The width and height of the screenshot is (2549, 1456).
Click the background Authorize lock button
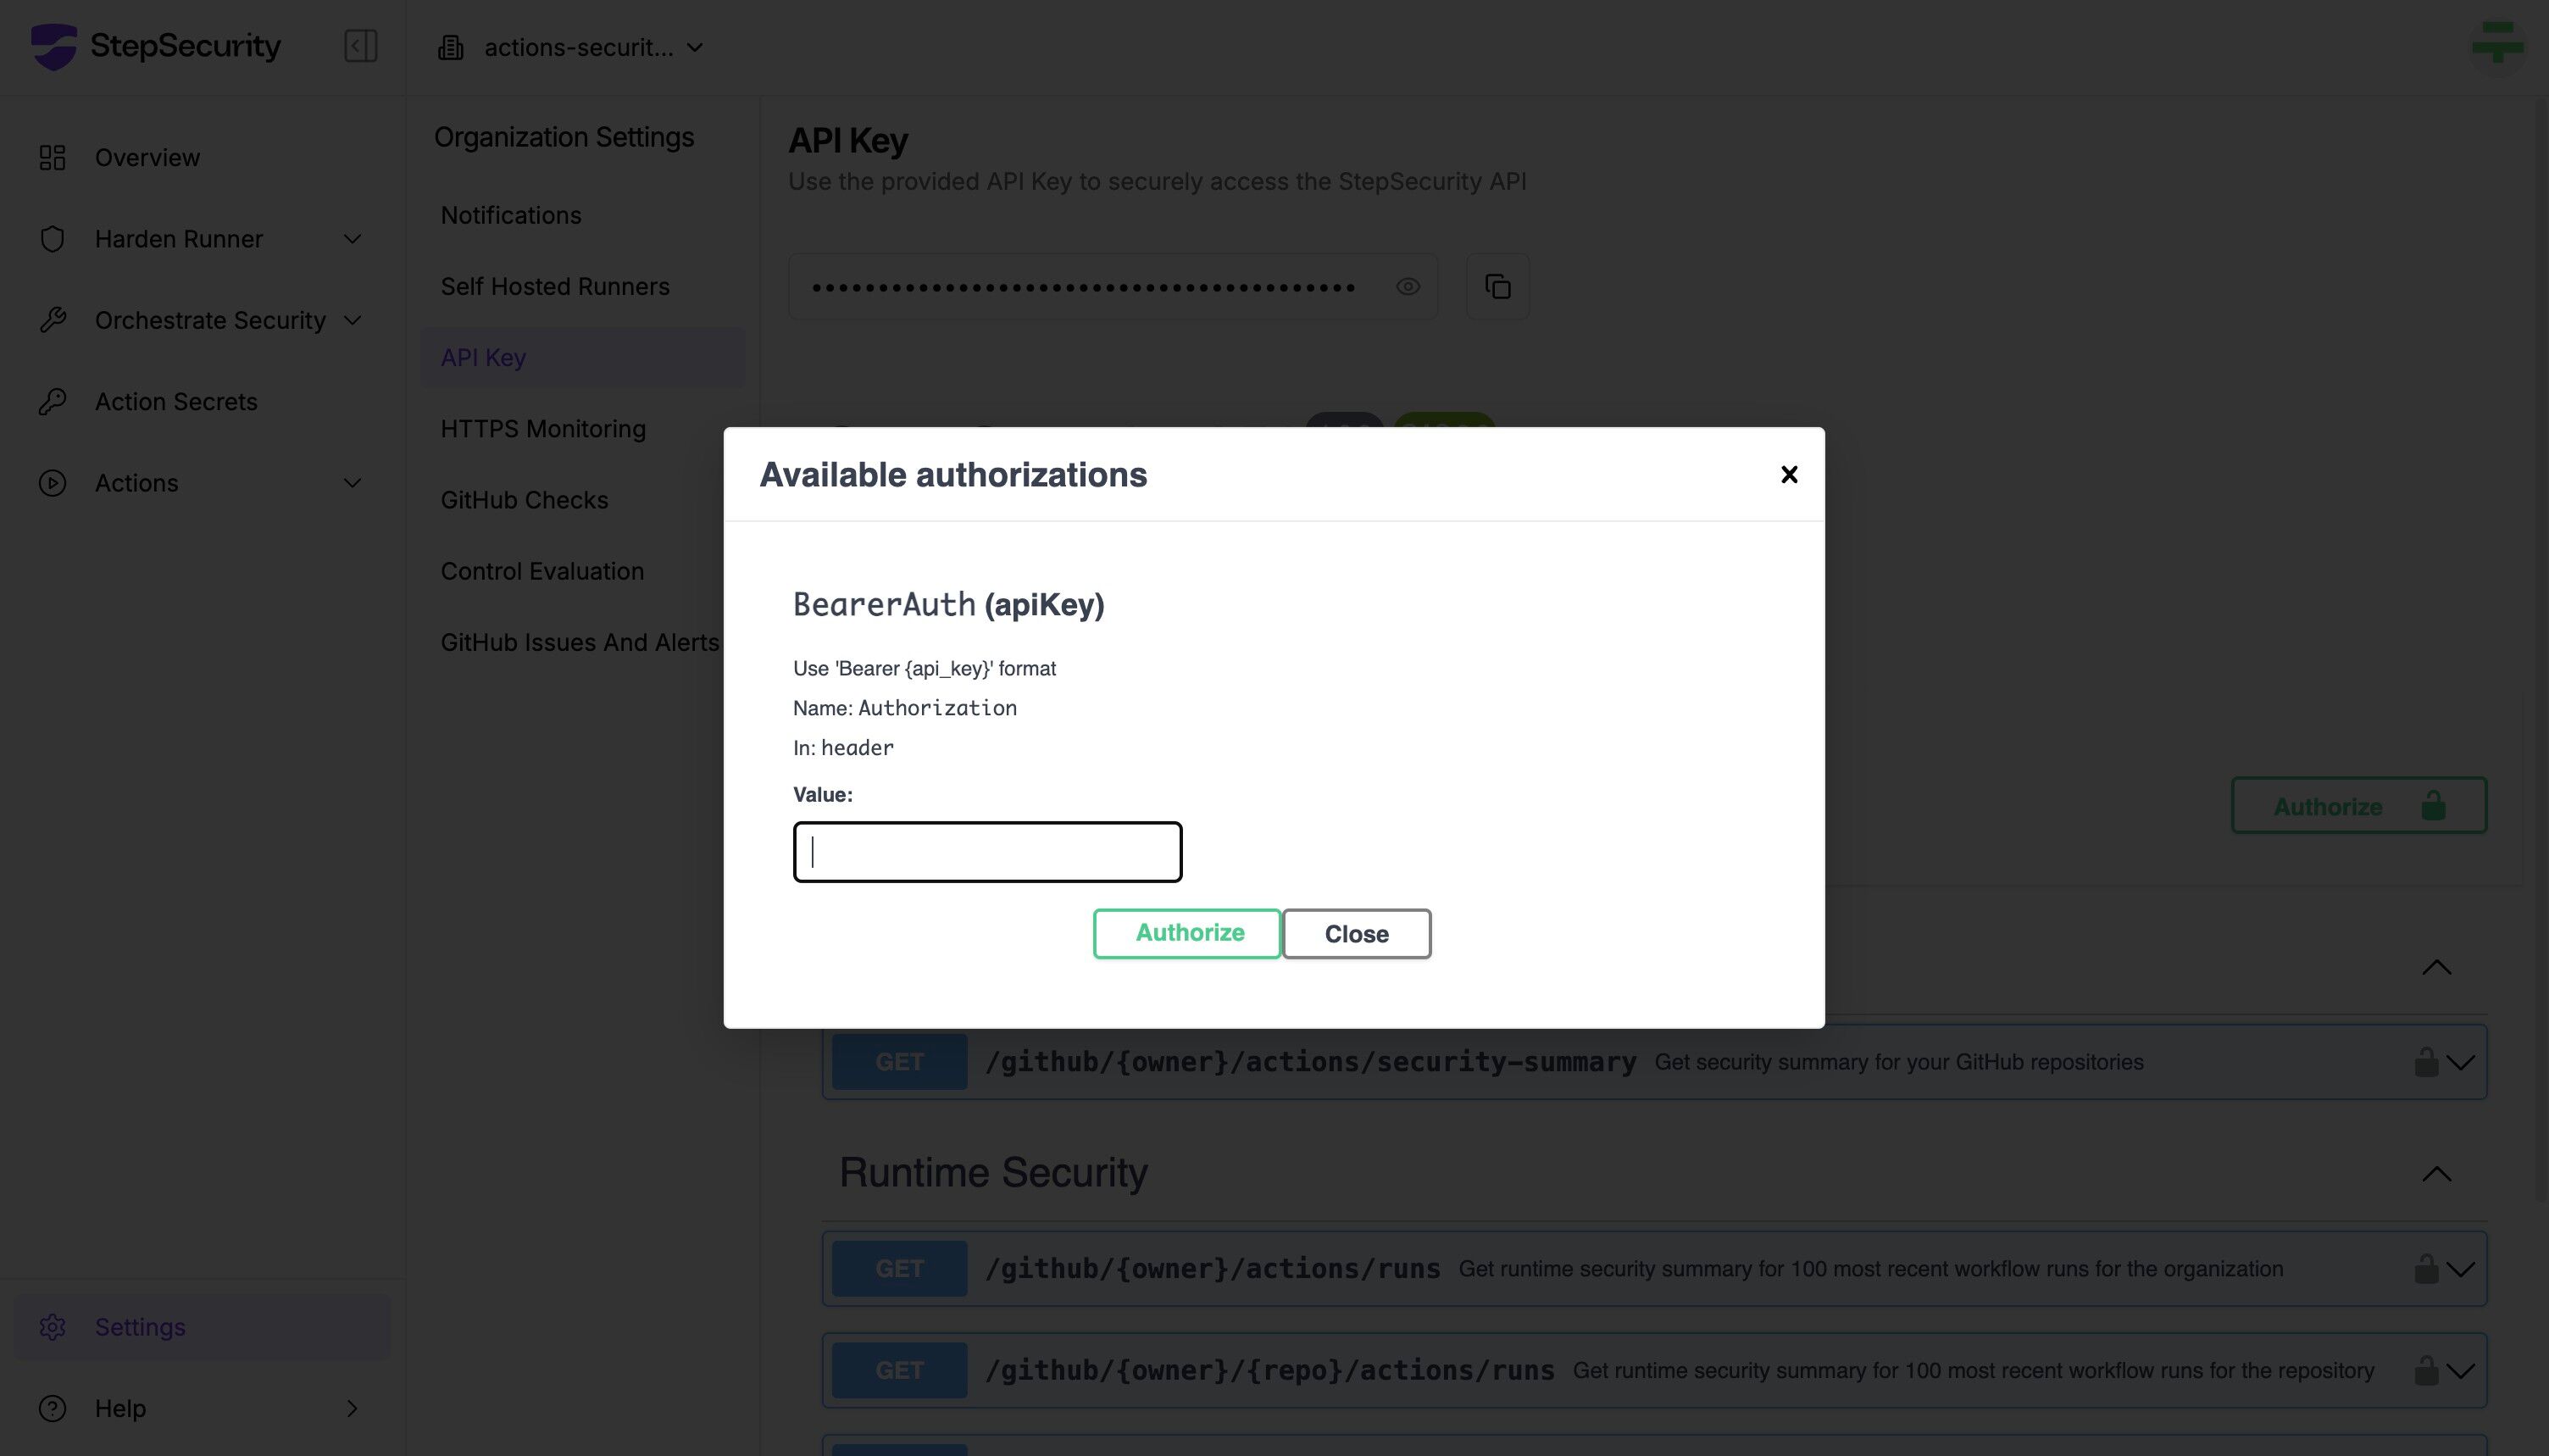pos(2359,805)
